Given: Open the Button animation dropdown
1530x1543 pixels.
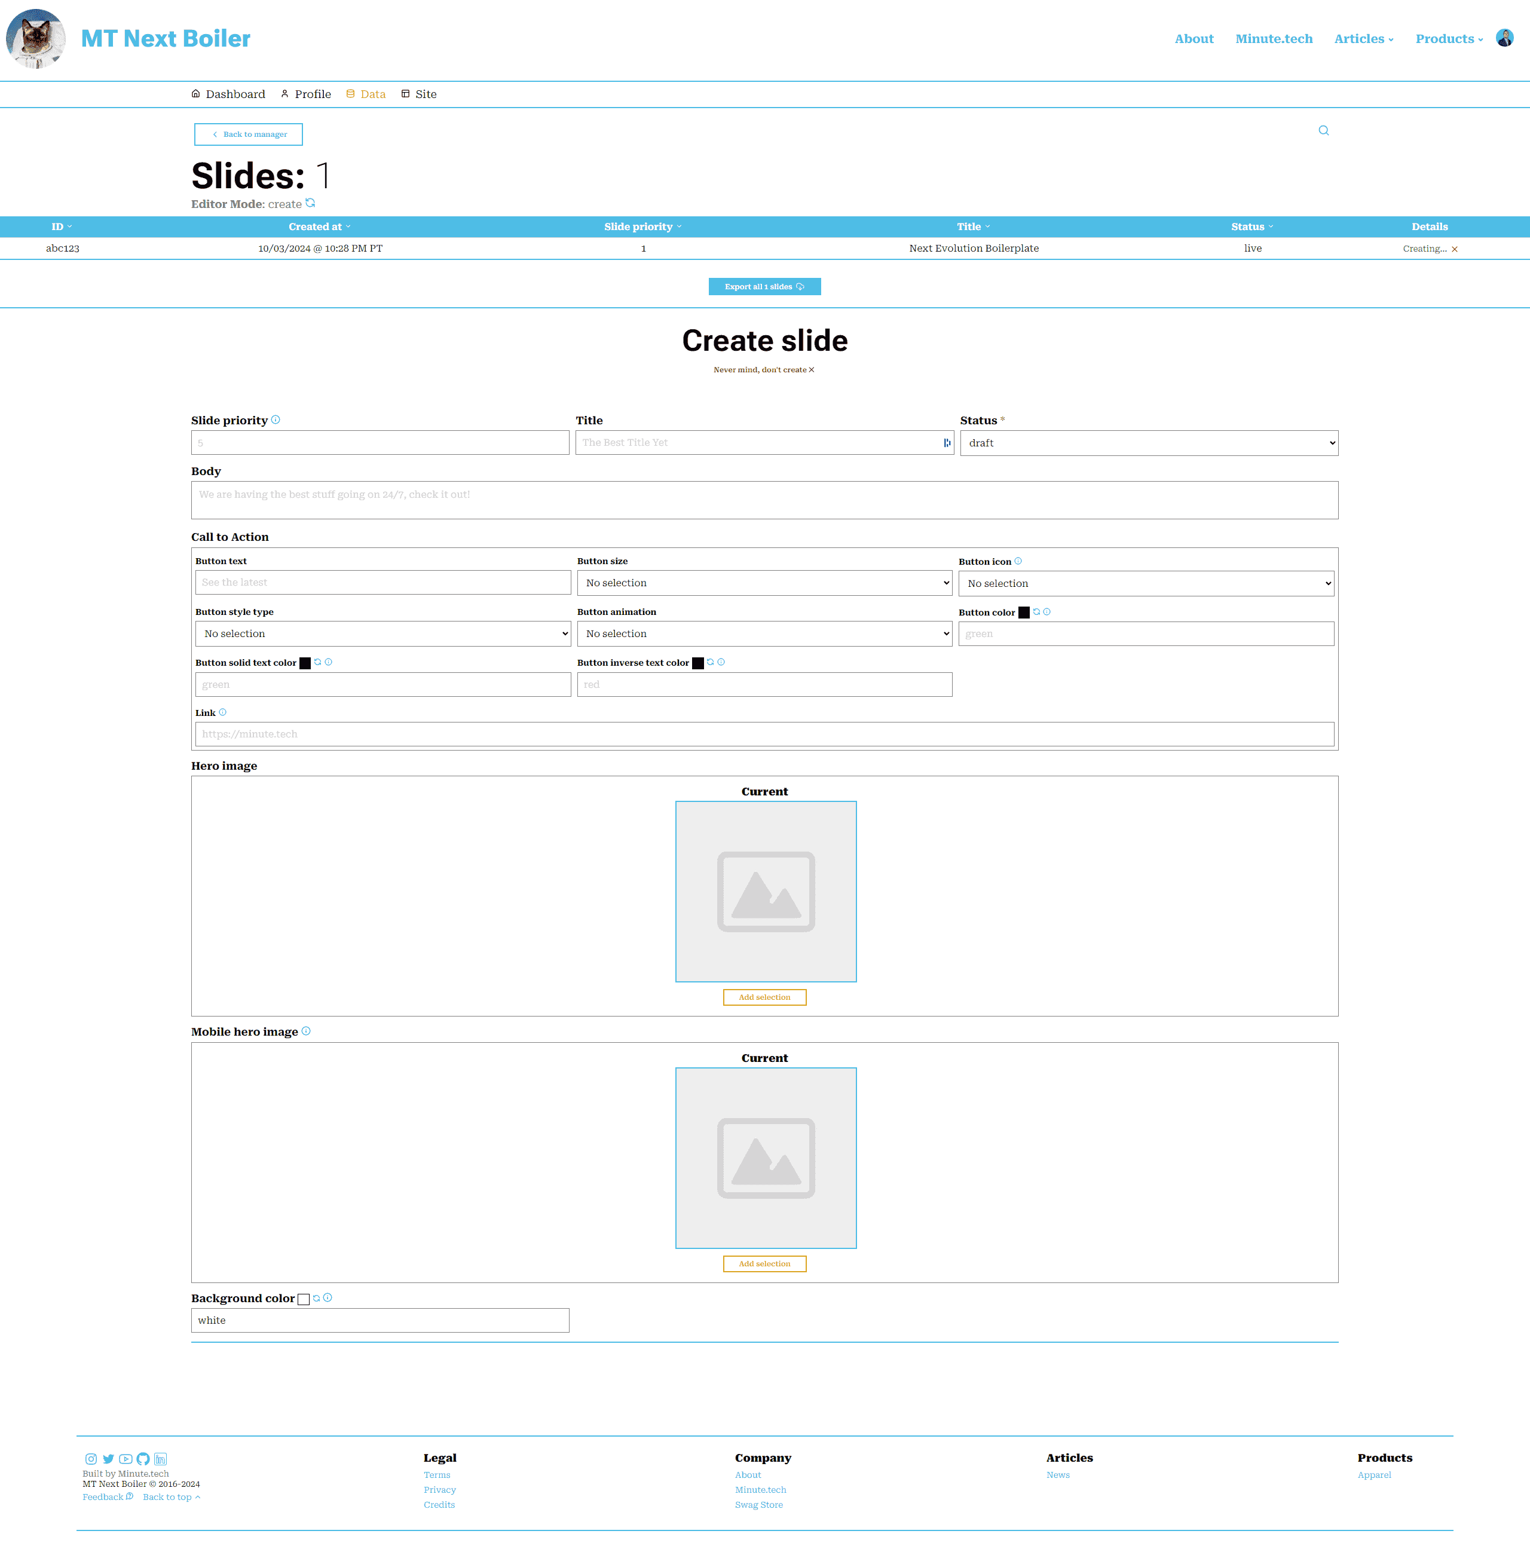Looking at the screenshot, I should click(x=764, y=634).
